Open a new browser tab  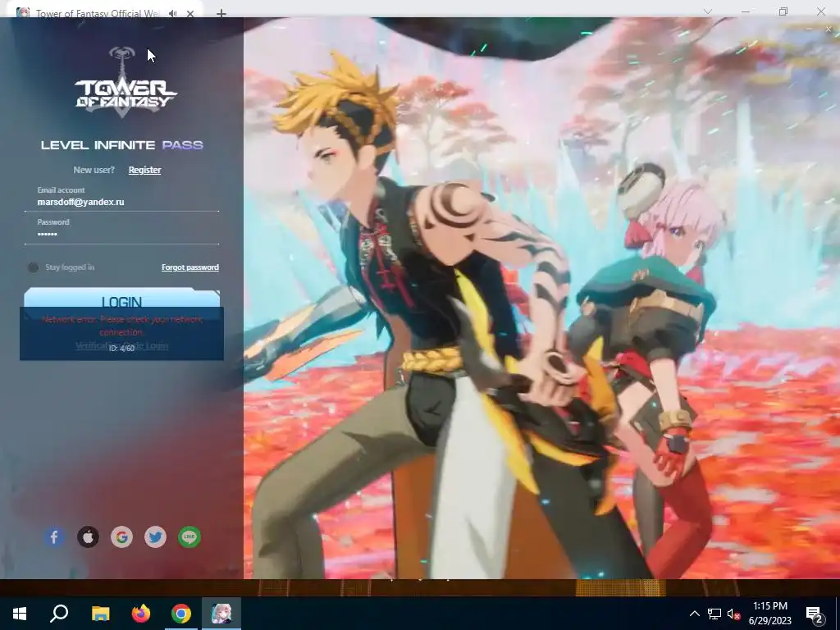coord(221,13)
